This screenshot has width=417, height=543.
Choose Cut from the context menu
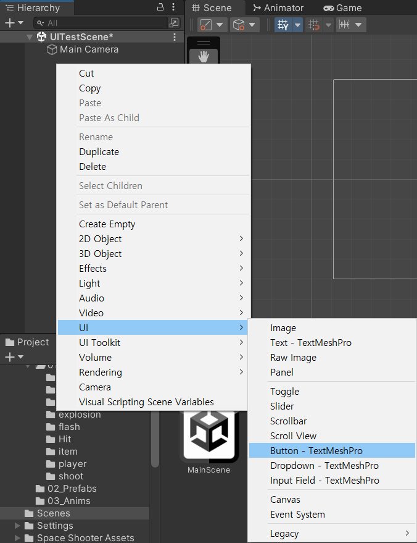154,74
